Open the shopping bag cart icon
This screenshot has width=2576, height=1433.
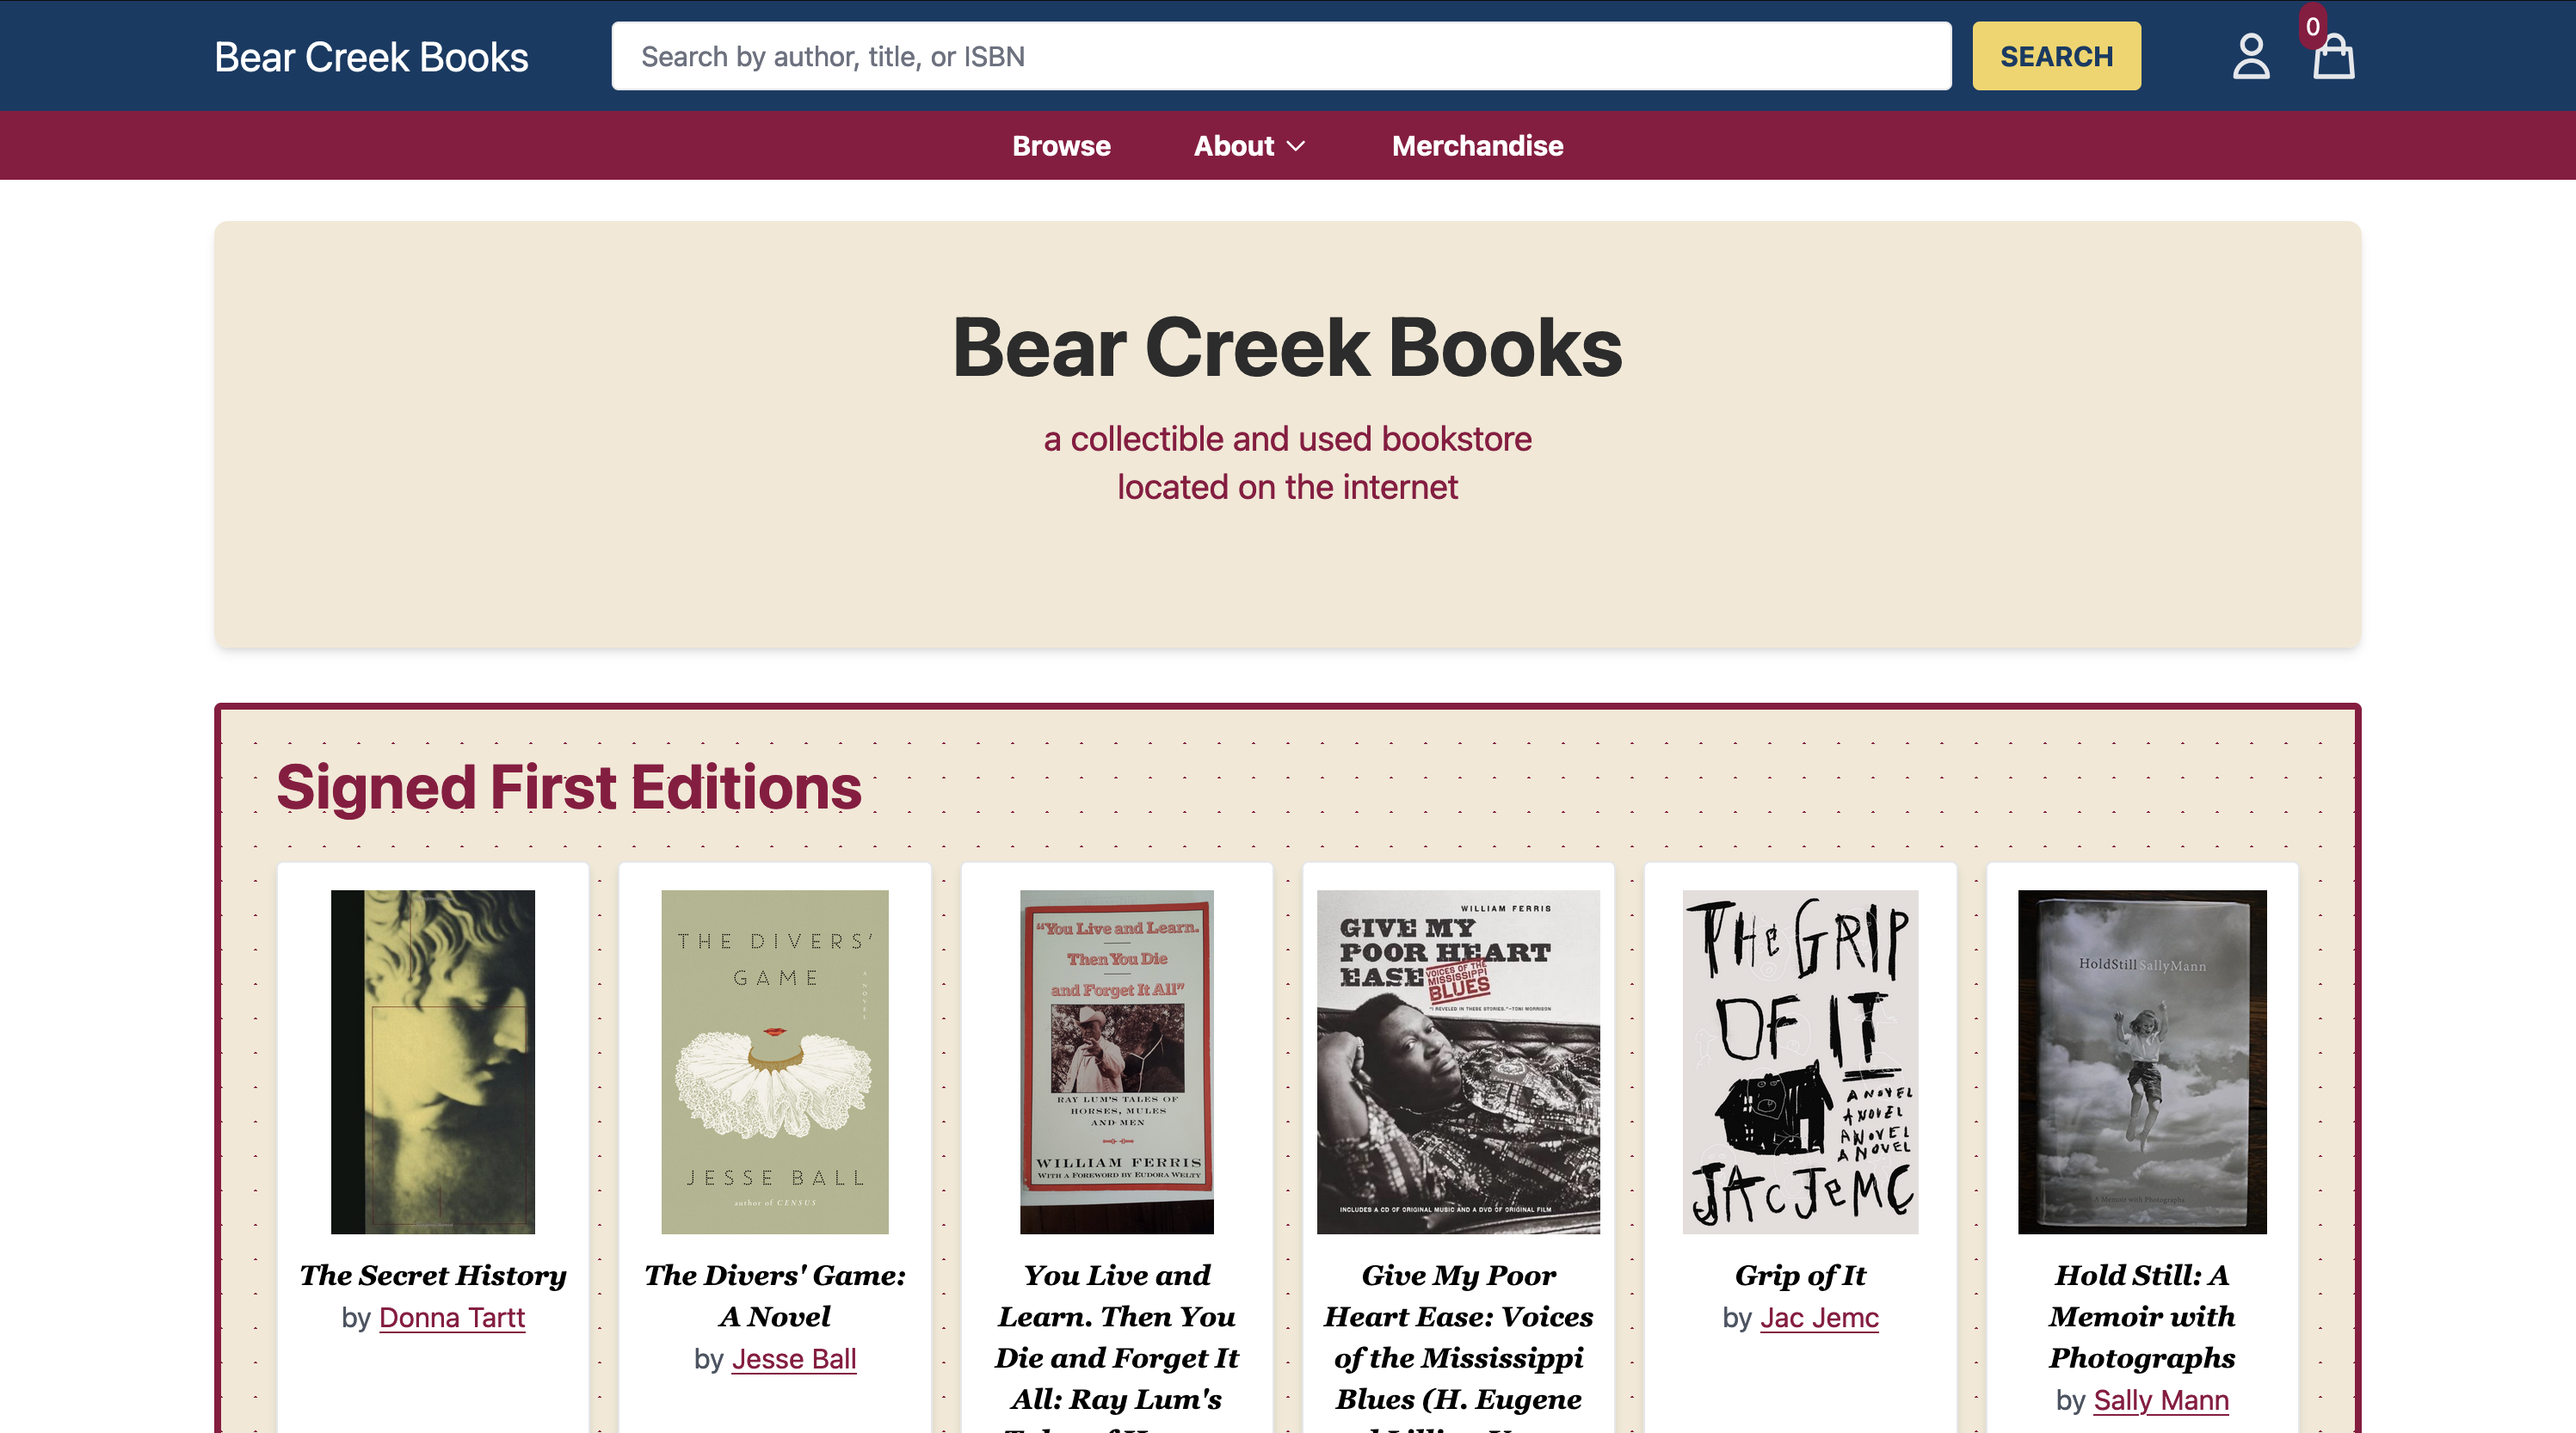2333,57
